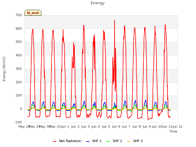The image size is (196, 147).
Task: Click the 500 y-axis tick label
Action: pos(19,42)
